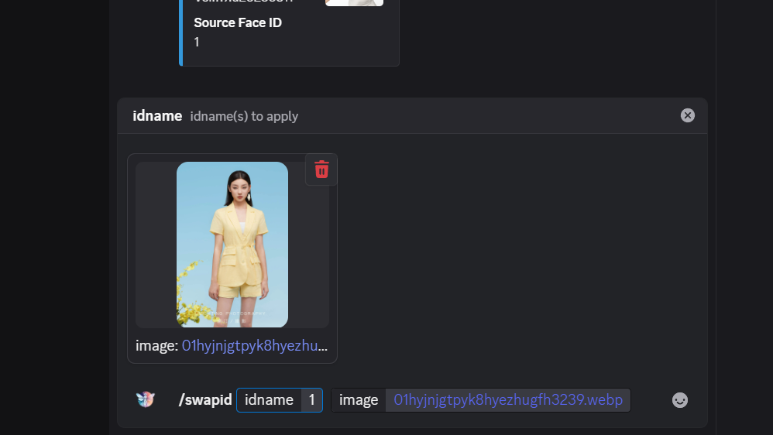Remove the attached image with the trash icon
773x435 pixels.
pos(321,170)
